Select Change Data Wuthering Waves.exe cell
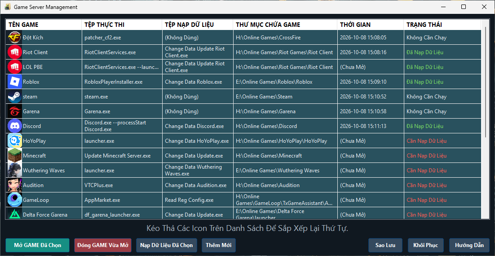The width and height of the screenshot is (495, 256). pyautogui.click(x=198, y=171)
